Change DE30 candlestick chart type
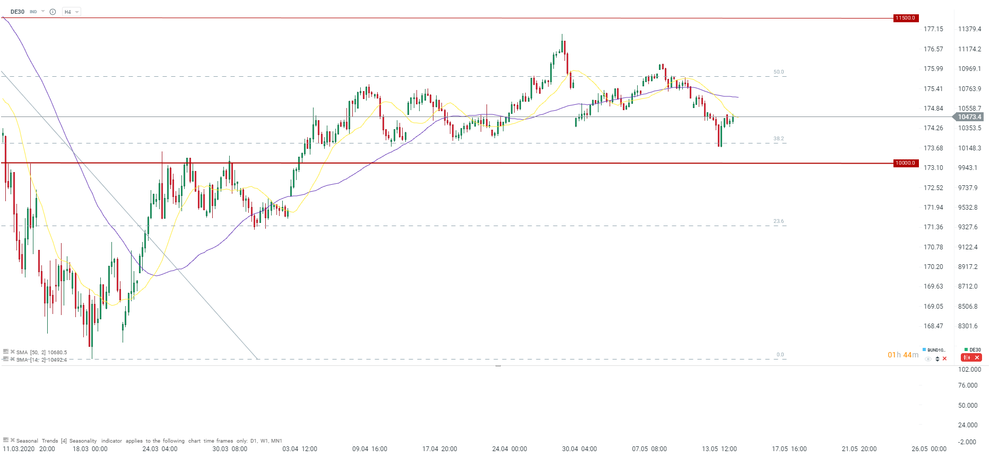This screenshot has height=458, width=990. [x=967, y=358]
